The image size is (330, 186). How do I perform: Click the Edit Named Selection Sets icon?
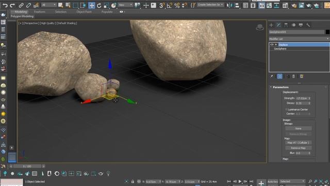193,5
